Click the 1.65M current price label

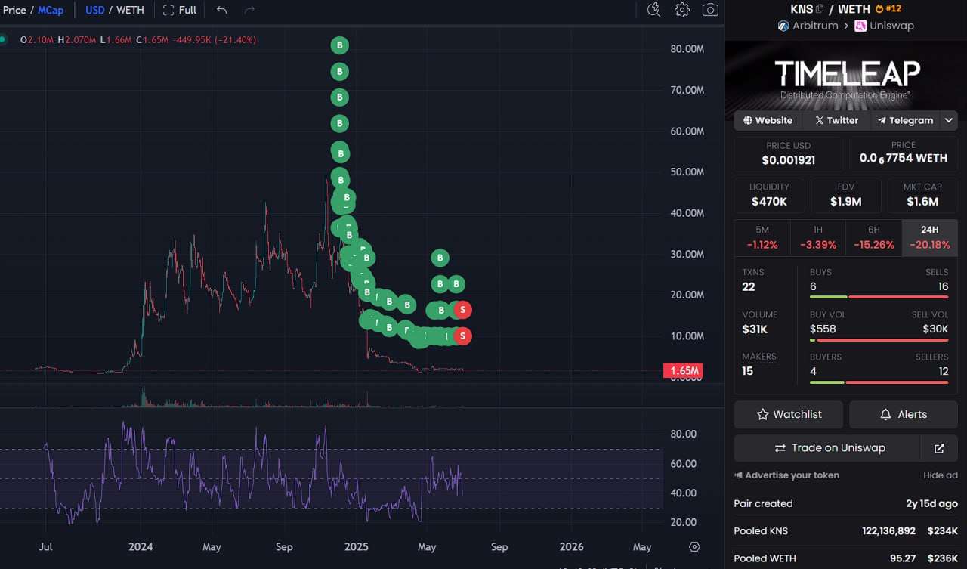coord(683,371)
